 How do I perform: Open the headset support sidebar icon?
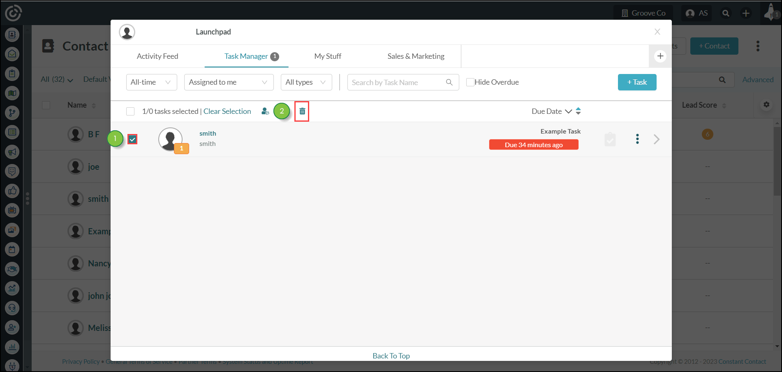[12, 308]
